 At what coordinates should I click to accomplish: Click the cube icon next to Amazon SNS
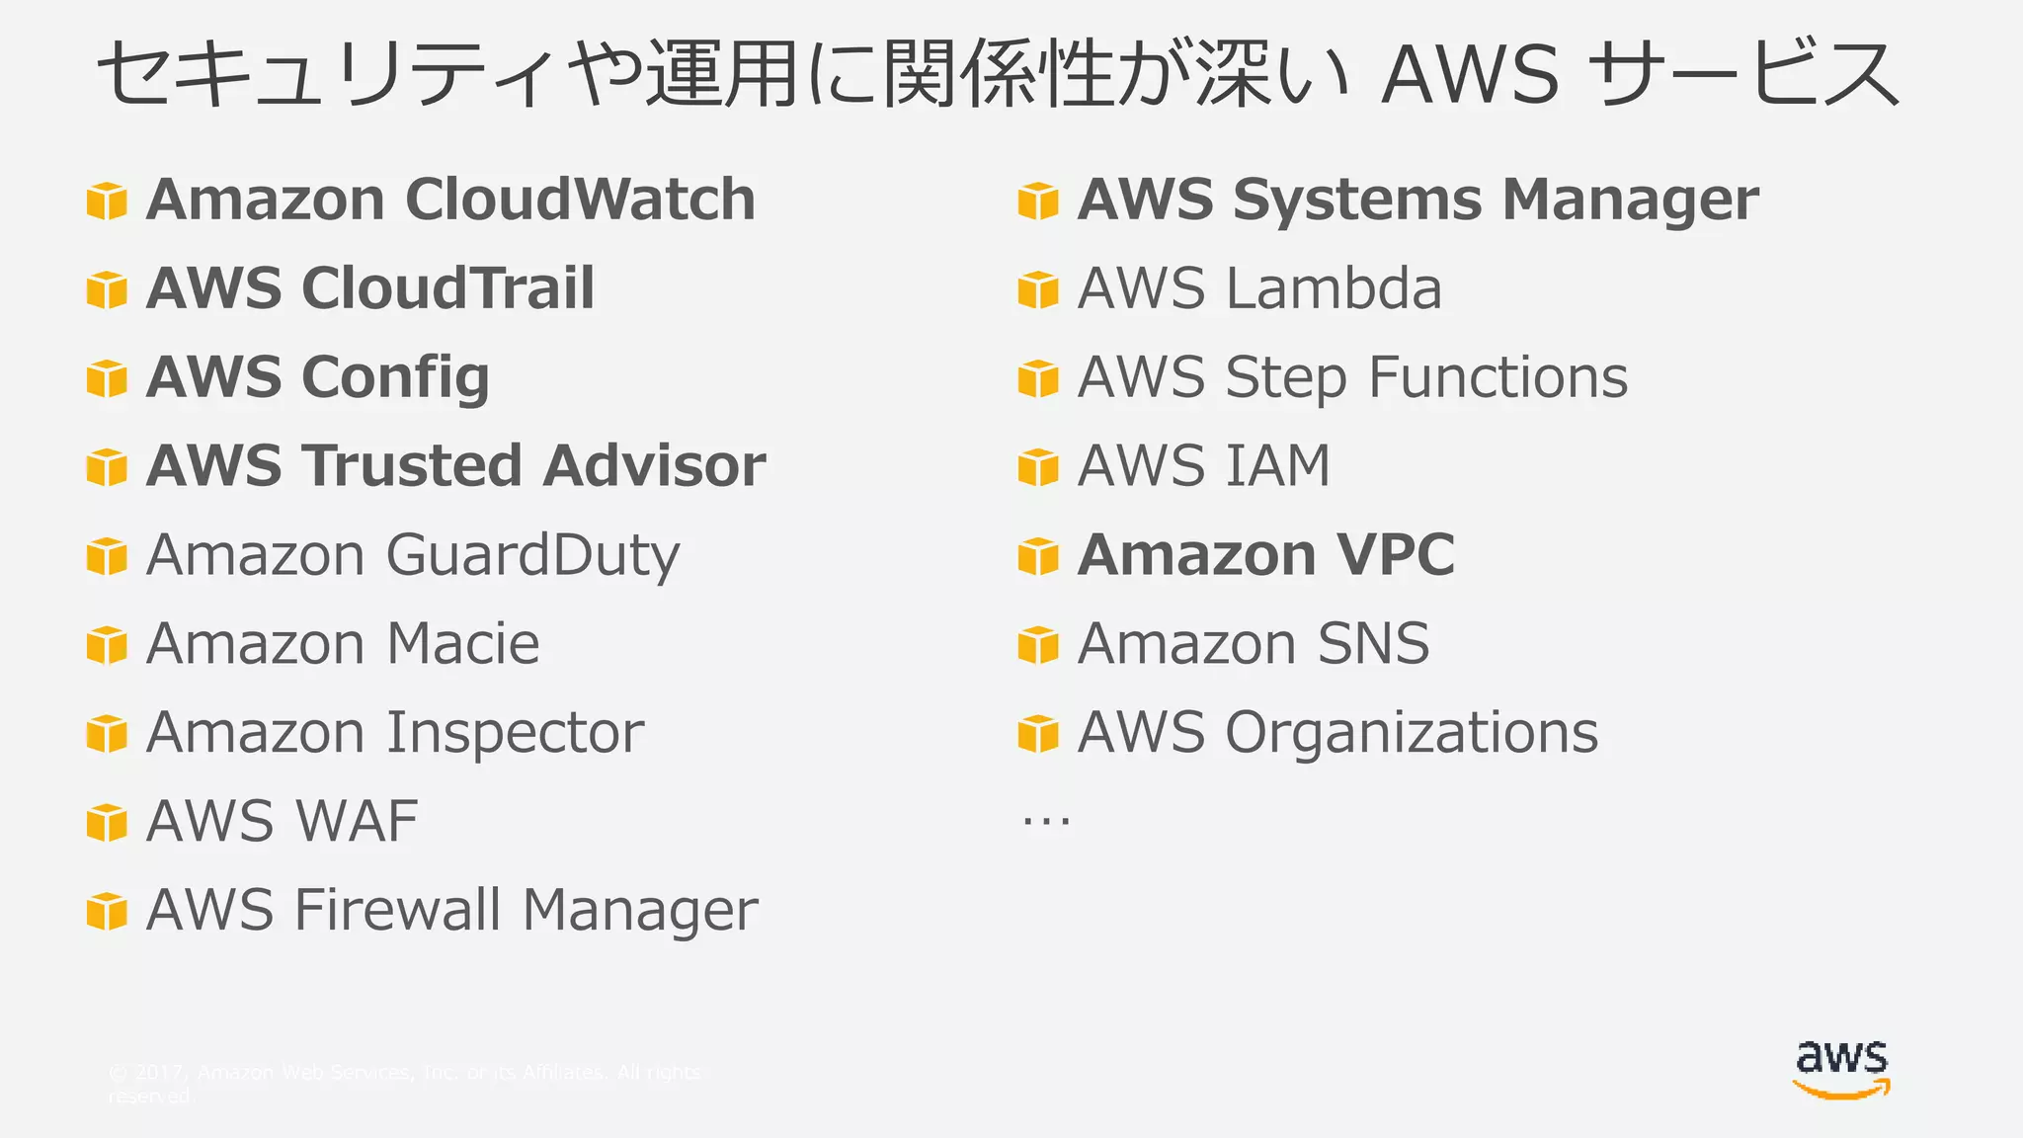[1038, 645]
